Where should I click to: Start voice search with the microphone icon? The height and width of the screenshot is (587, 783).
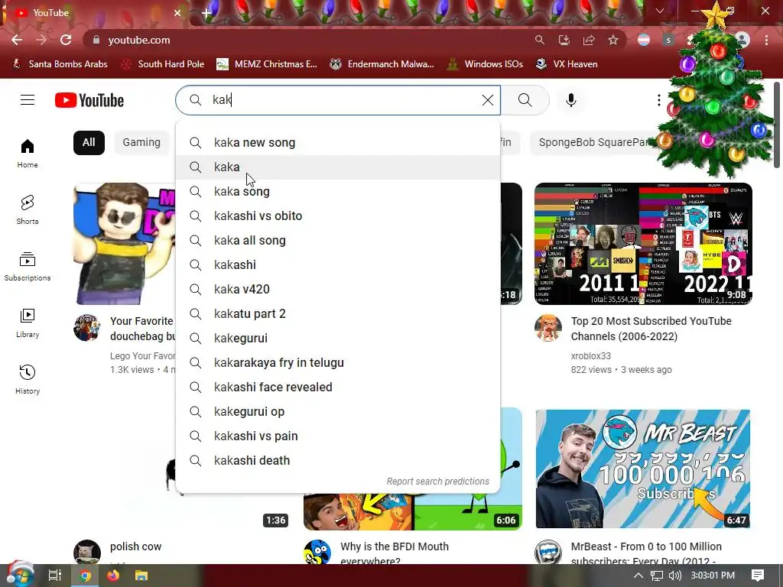570,100
